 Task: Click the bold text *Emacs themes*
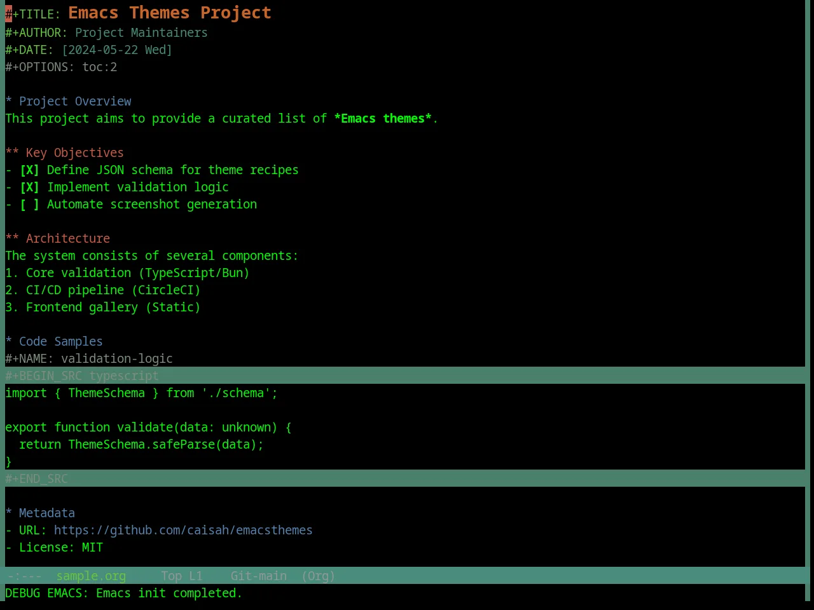point(383,119)
